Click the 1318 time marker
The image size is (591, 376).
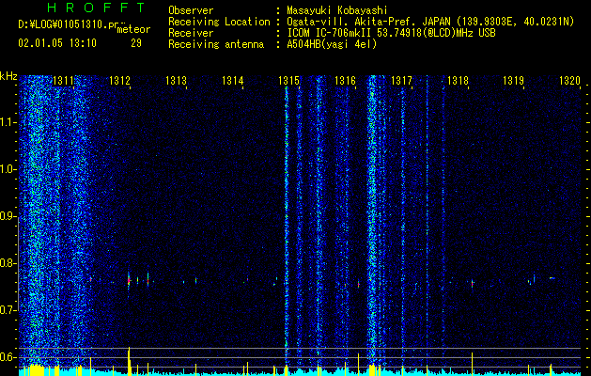[x=458, y=80]
